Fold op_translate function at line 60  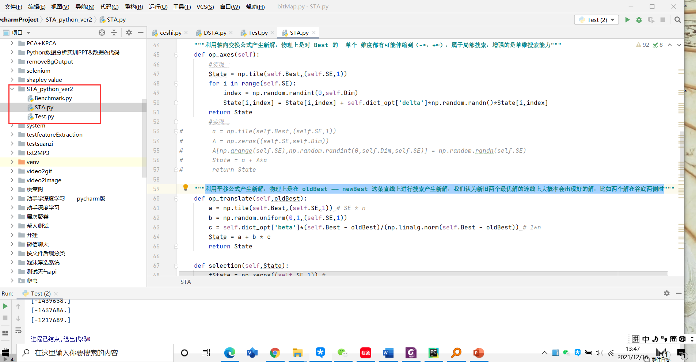(176, 199)
